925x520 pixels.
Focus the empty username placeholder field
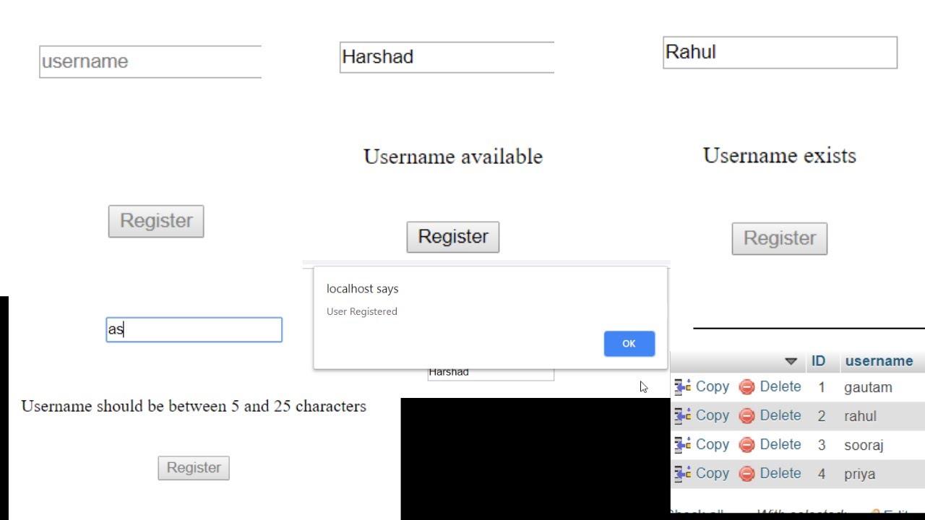point(150,61)
